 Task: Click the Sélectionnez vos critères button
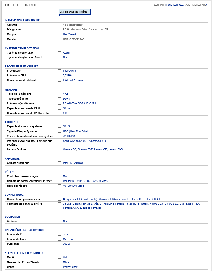(75, 12)
